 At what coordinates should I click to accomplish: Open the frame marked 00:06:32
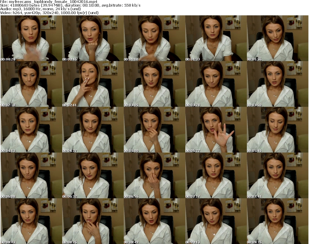[93, 175]
